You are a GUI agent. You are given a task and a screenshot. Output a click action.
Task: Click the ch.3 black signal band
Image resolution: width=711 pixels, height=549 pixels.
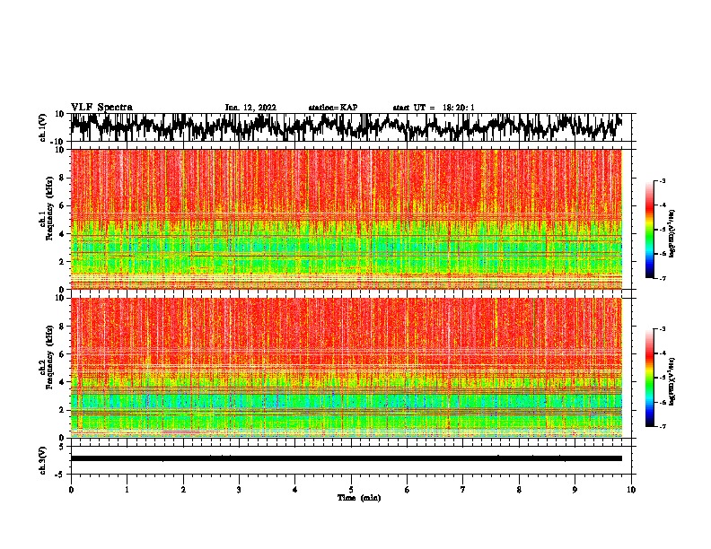(347, 458)
